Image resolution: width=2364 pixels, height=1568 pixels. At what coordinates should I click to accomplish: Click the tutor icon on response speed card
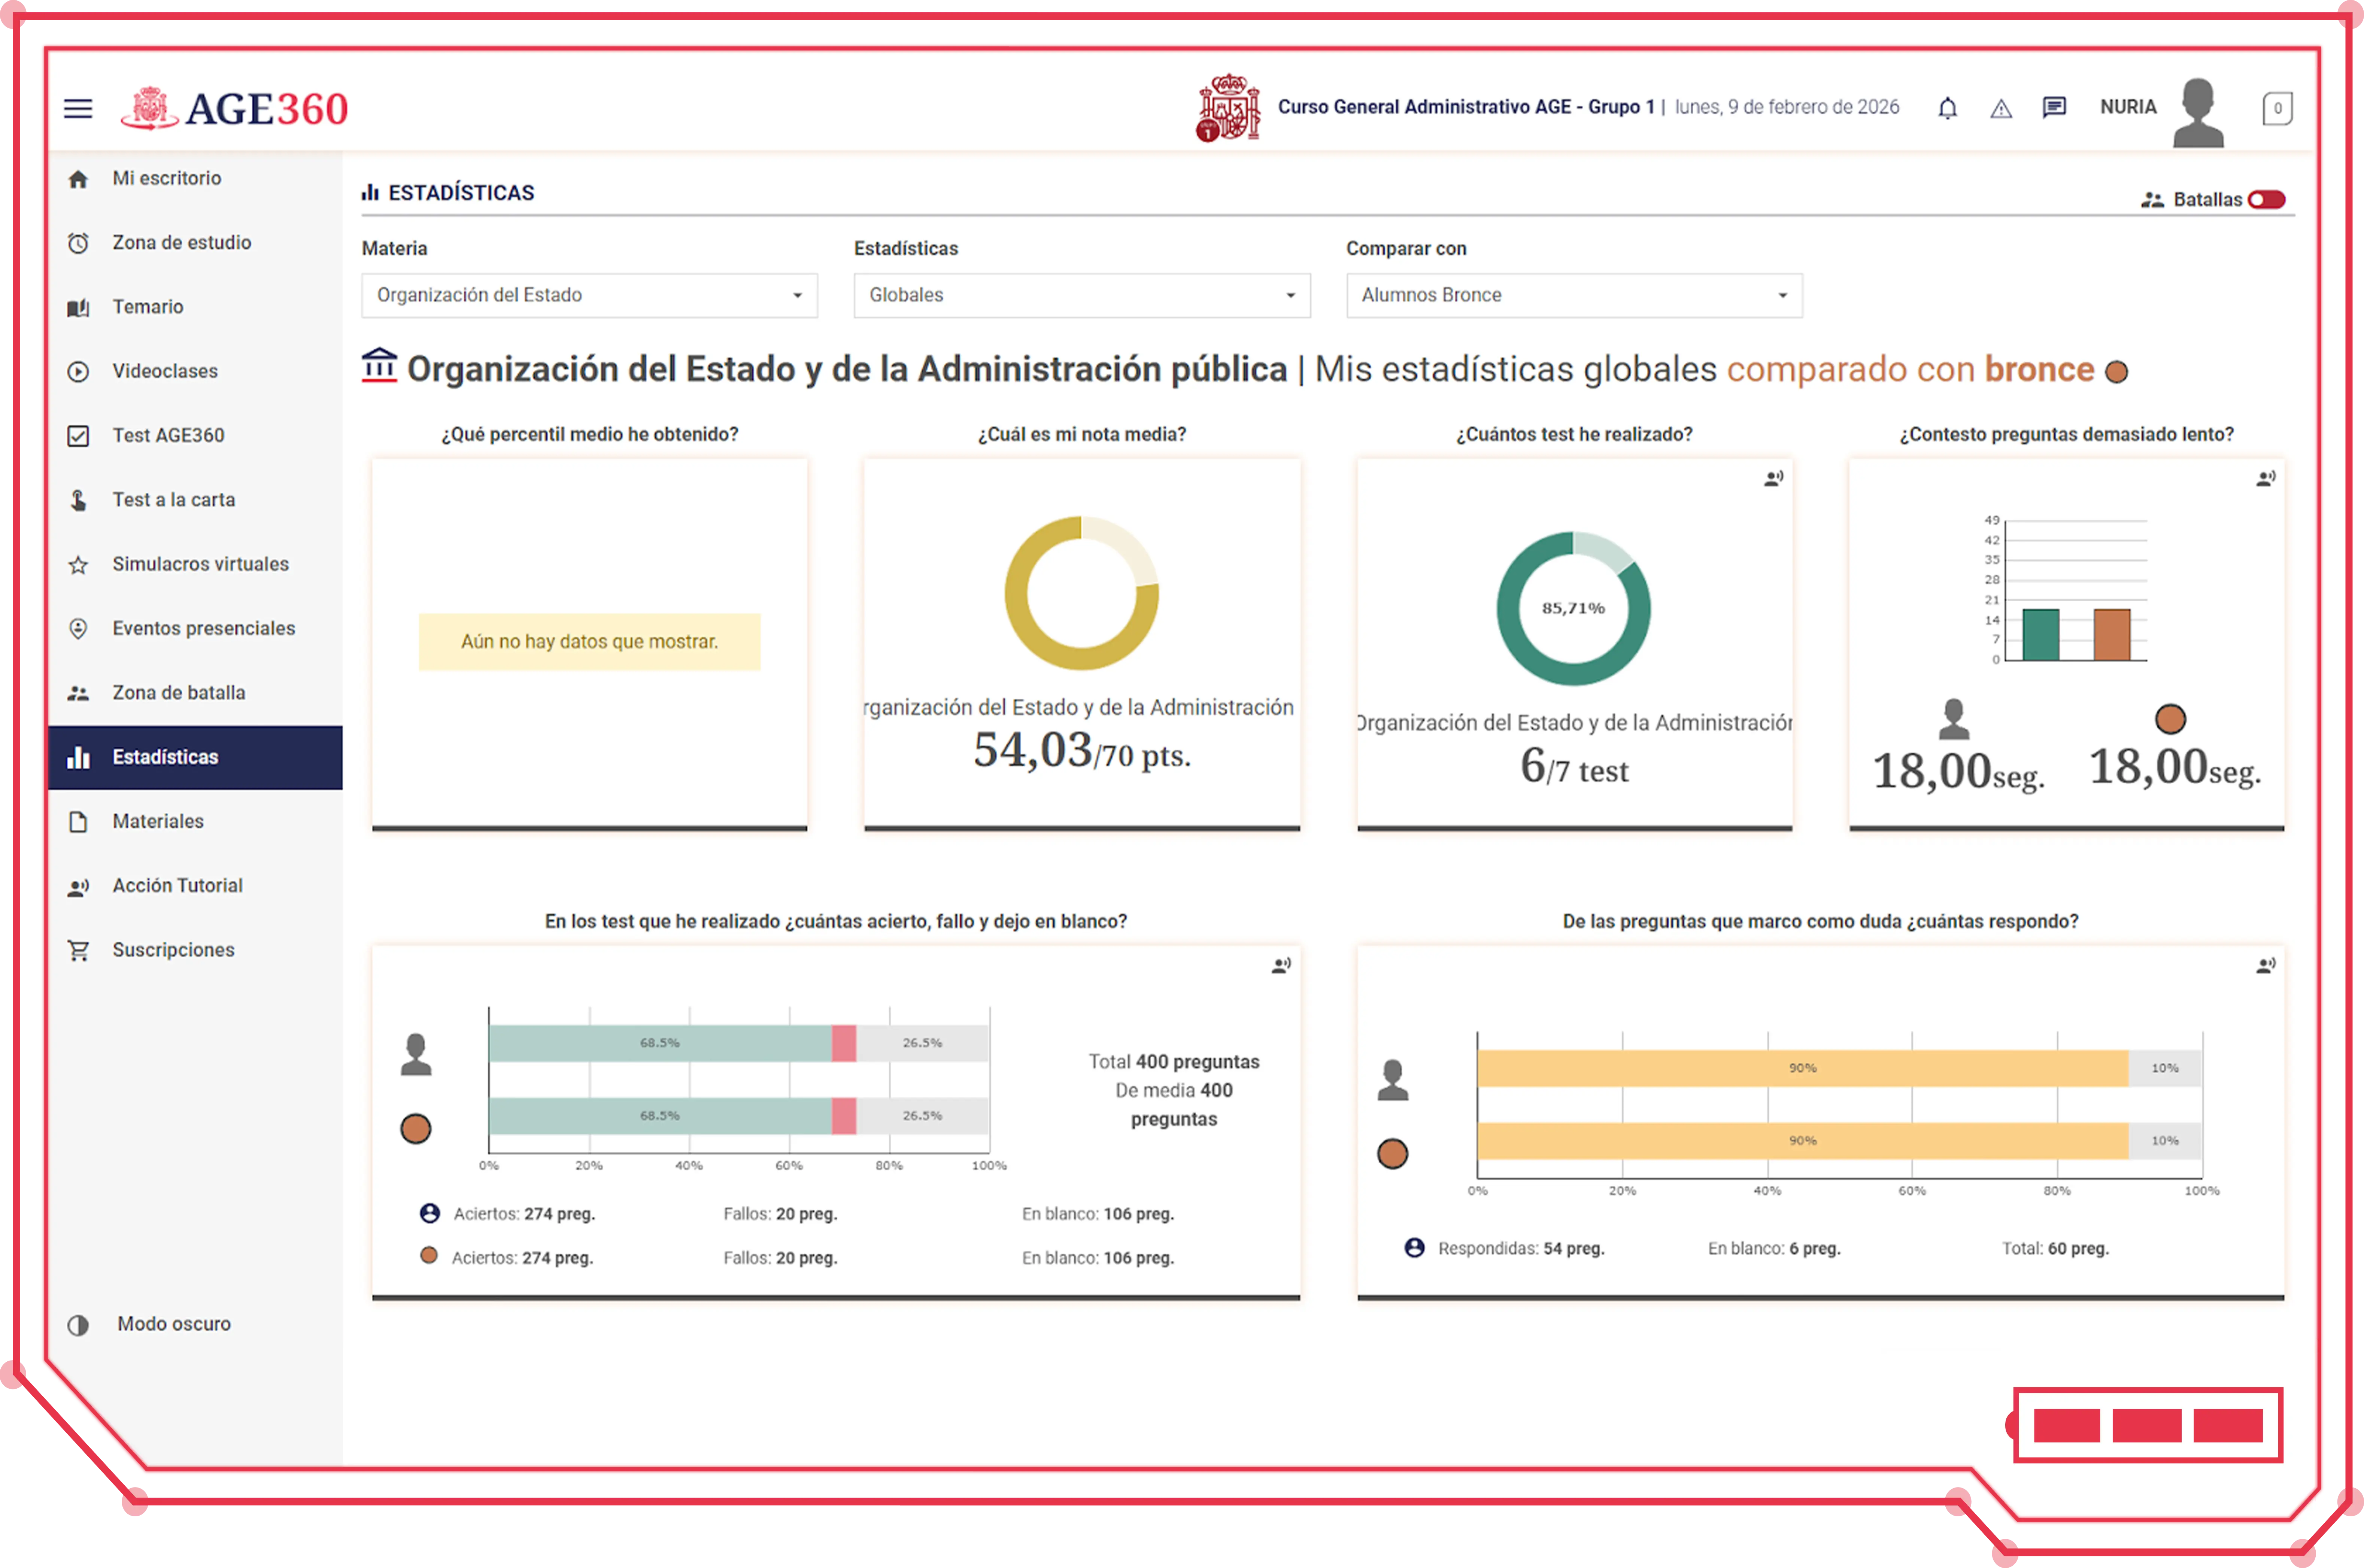click(2265, 479)
